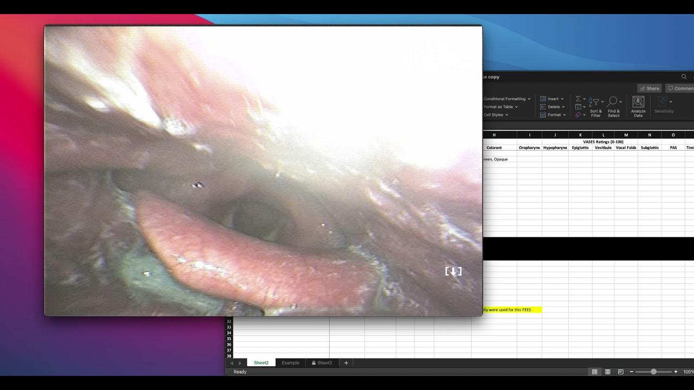
Task: Click the Format cells icon in Excel
Action: [x=543, y=115]
